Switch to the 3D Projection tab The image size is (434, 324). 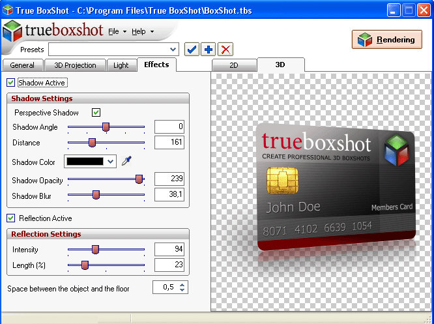pyautogui.click(x=75, y=65)
